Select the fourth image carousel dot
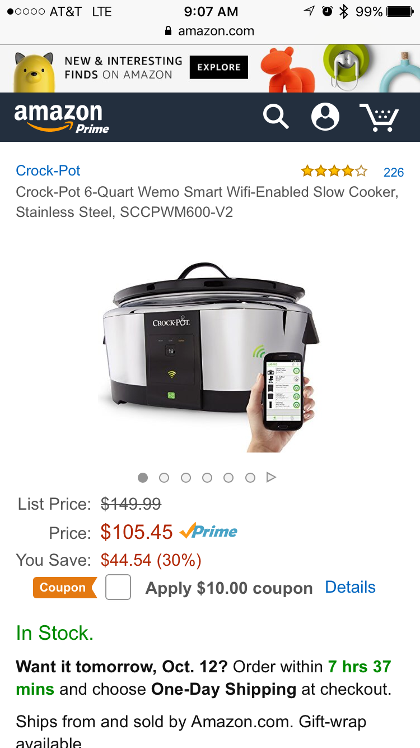Viewport: 420px width, 748px height. click(x=207, y=478)
